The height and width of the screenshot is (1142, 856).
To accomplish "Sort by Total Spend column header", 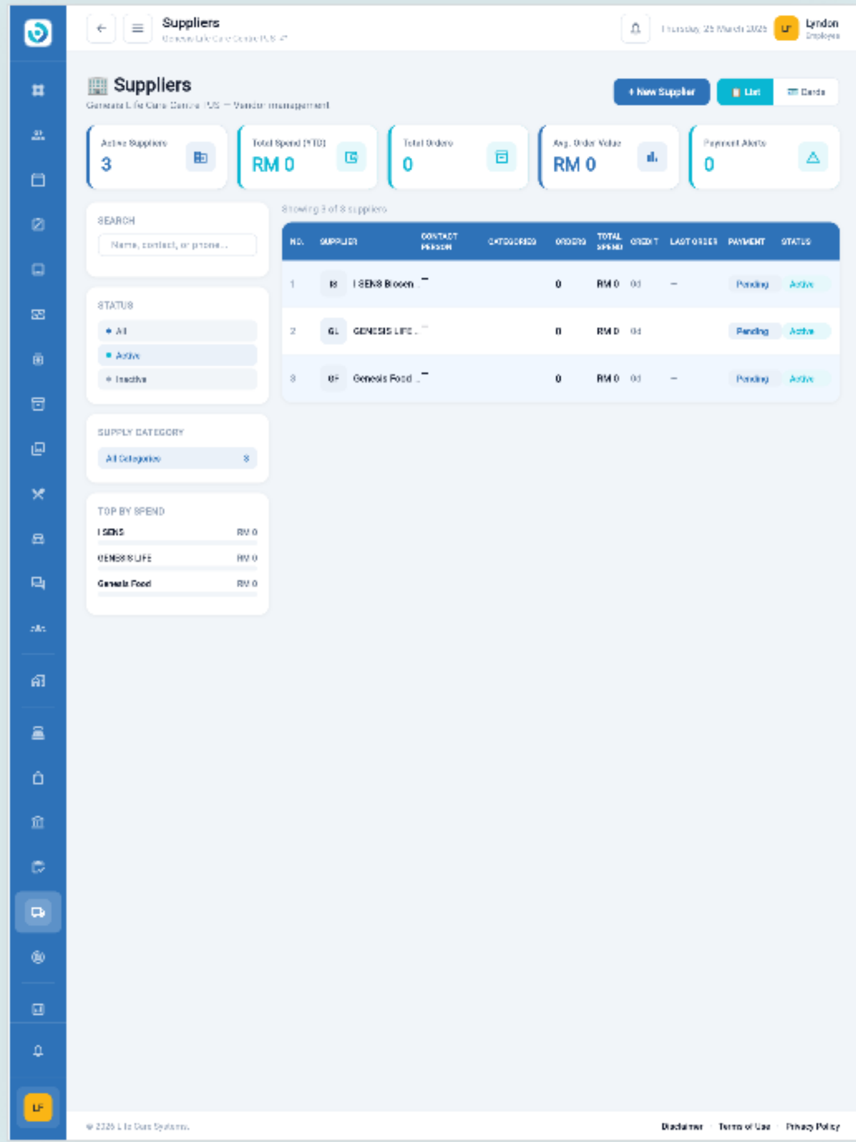I will click(609, 242).
